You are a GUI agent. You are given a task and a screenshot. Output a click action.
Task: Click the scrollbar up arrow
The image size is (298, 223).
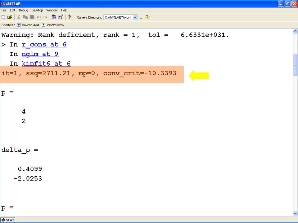click(x=295, y=31)
